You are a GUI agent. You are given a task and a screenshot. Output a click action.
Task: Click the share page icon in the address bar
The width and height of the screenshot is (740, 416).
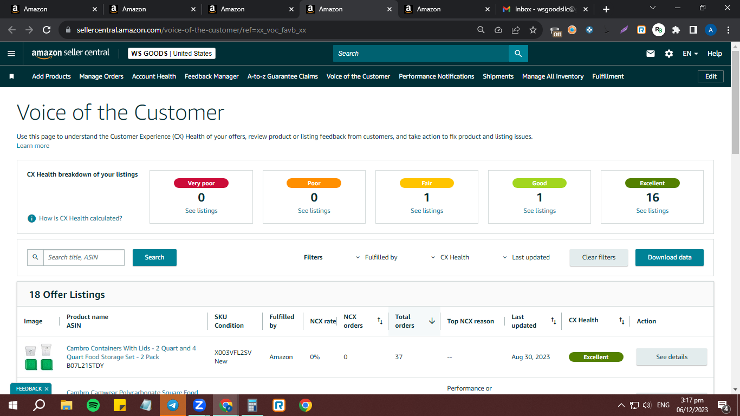click(x=516, y=30)
